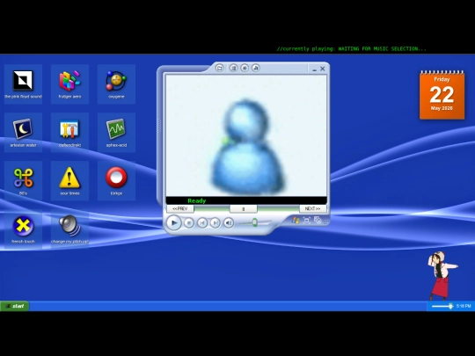Mute audio with the speaker button
The image size is (475, 356).
click(x=229, y=222)
